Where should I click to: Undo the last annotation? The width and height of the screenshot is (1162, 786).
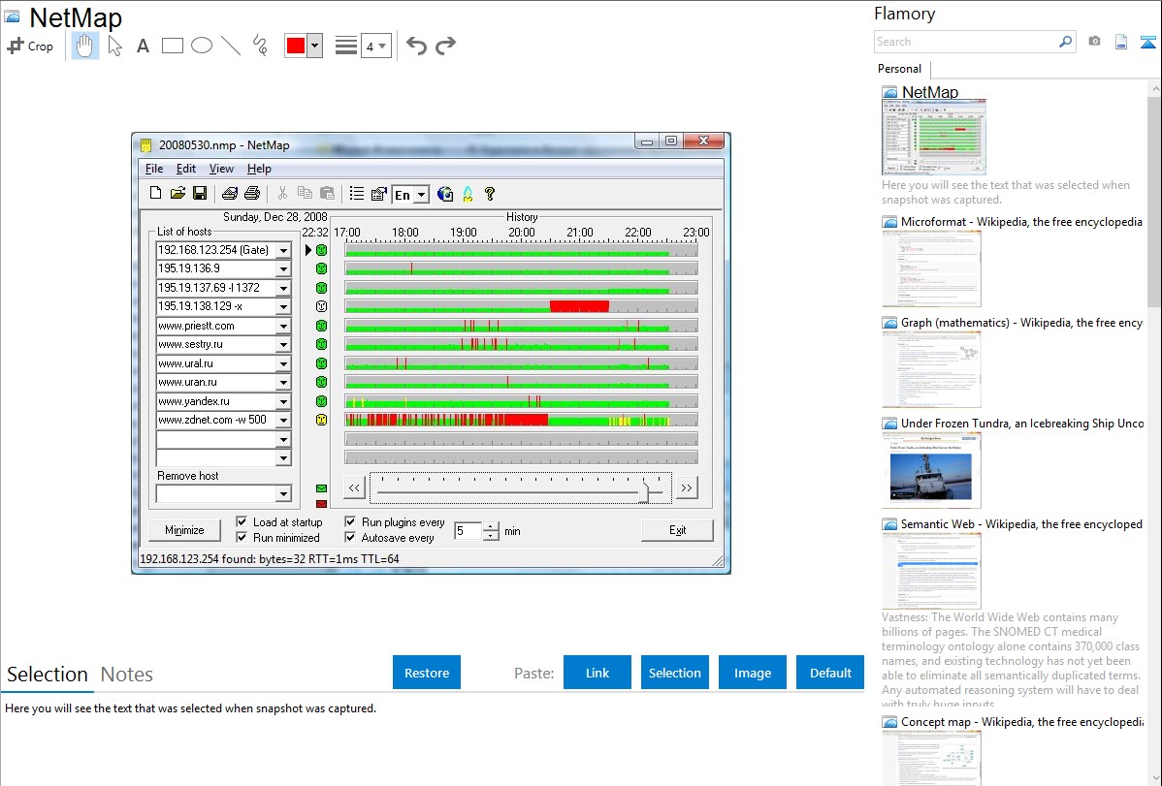416,46
